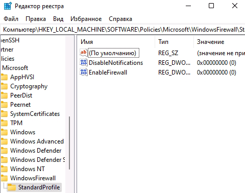Image resolution: width=245 pixels, height=193 pixels.
Task: Select the PeerDist key
Action: (x=21, y=95)
